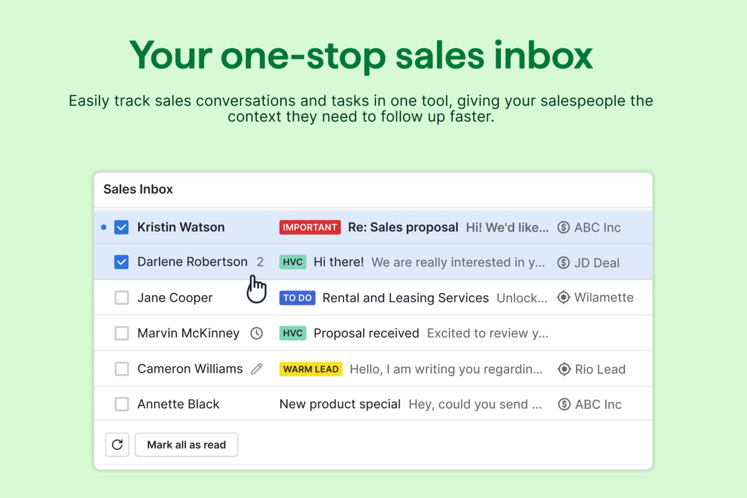Check the Cameron Williams row checkbox

[122, 369]
